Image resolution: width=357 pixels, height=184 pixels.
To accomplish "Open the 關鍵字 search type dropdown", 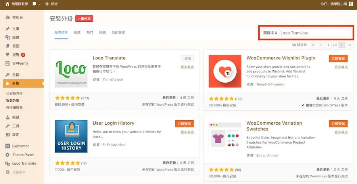I will point(270,33).
